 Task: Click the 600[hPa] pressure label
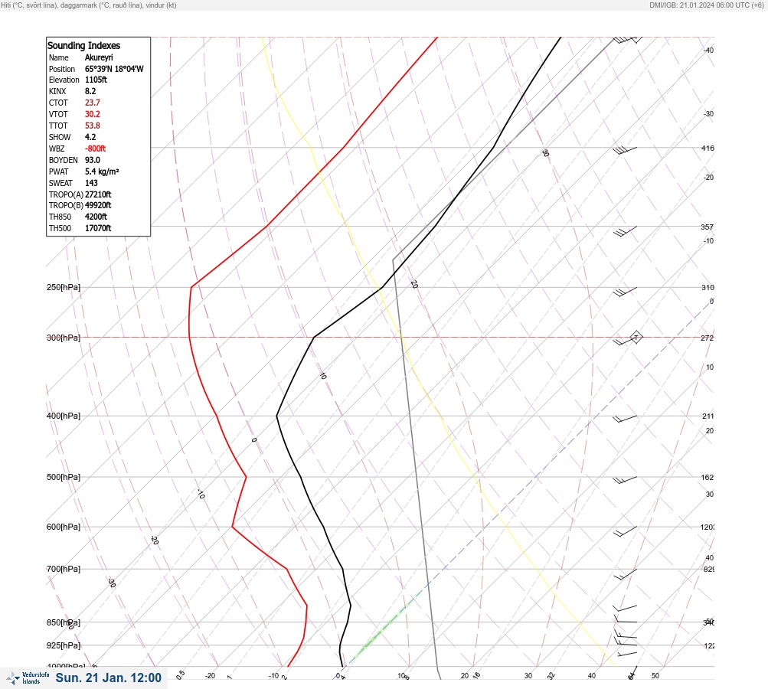click(64, 527)
